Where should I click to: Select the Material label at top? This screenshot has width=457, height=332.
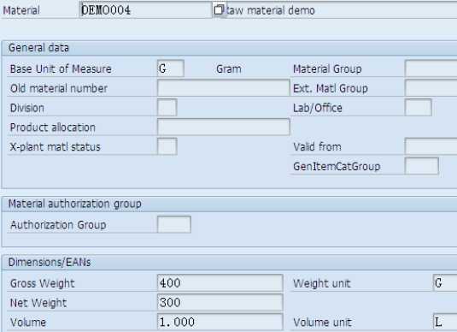tap(21, 10)
